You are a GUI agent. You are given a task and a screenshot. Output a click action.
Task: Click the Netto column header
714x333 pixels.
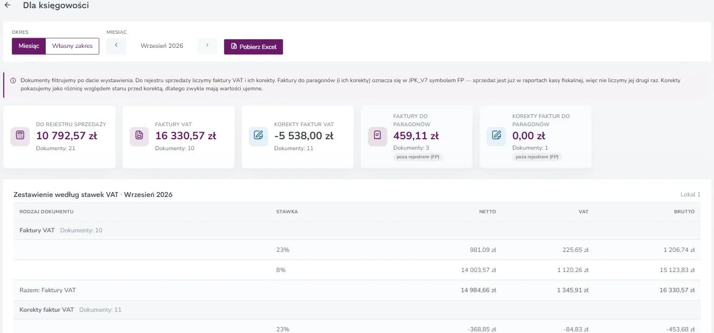point(488,212)
